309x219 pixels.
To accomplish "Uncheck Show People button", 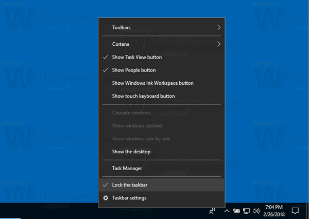I will (x=162, y=70).
